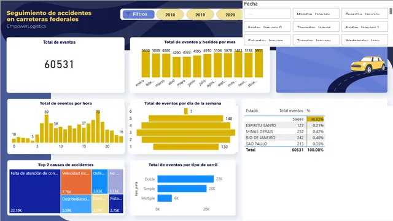Screen dimensions: 393x221
Task: Click the mayo bar showing 4333
Action: coord(187,67)
